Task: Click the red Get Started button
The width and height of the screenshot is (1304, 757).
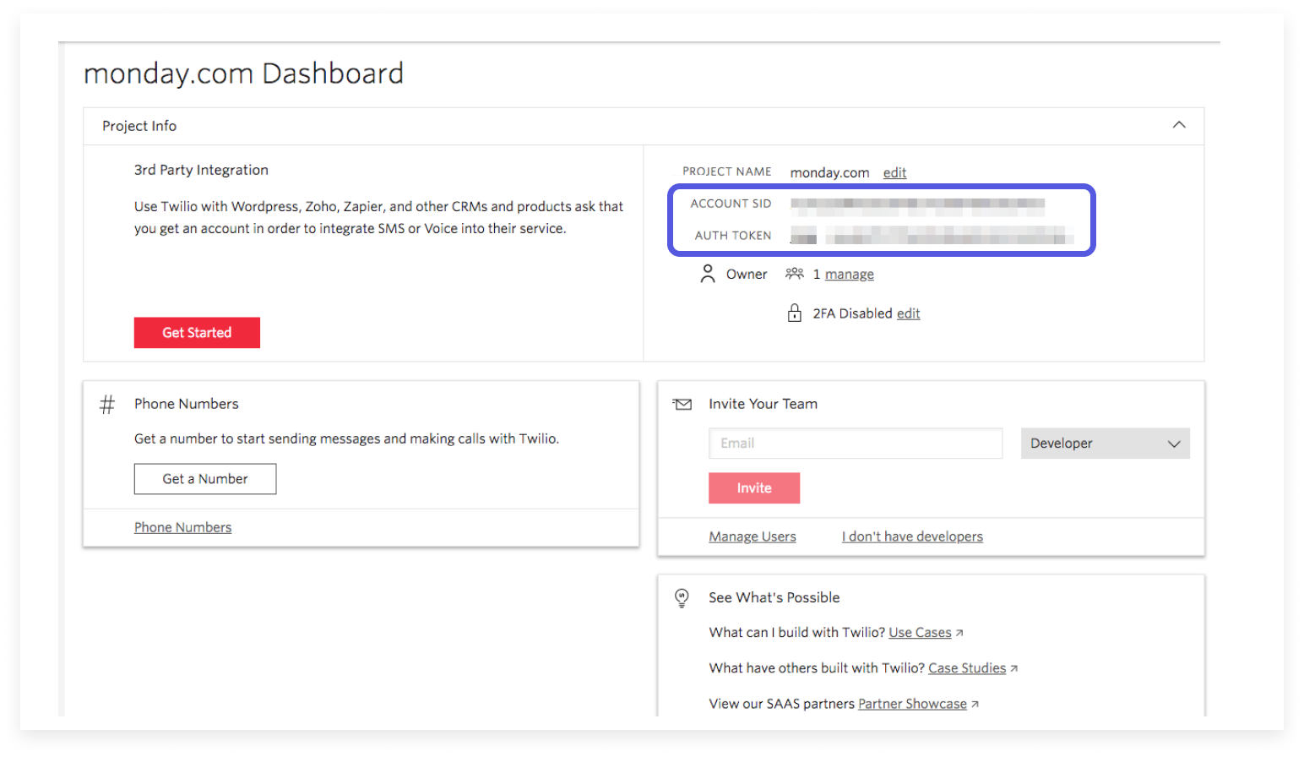Action: point(197,333)
